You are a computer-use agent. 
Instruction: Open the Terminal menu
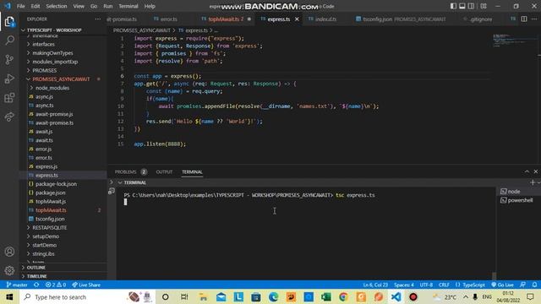[128, 6]
